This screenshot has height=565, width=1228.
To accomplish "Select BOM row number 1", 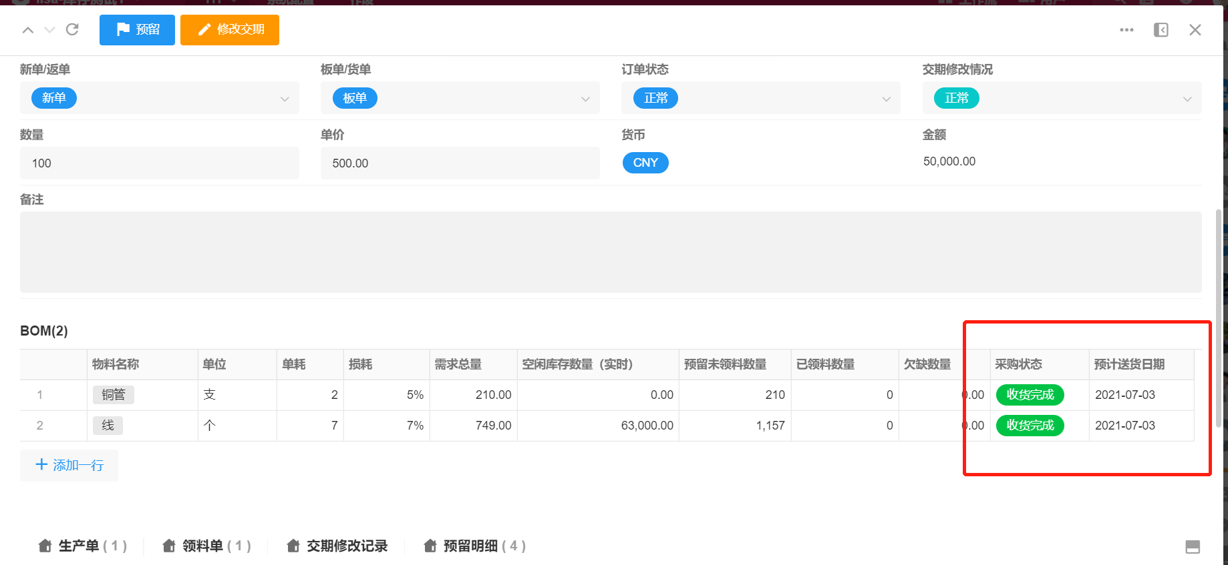I will pyautogui.click(x=40, y=395).
